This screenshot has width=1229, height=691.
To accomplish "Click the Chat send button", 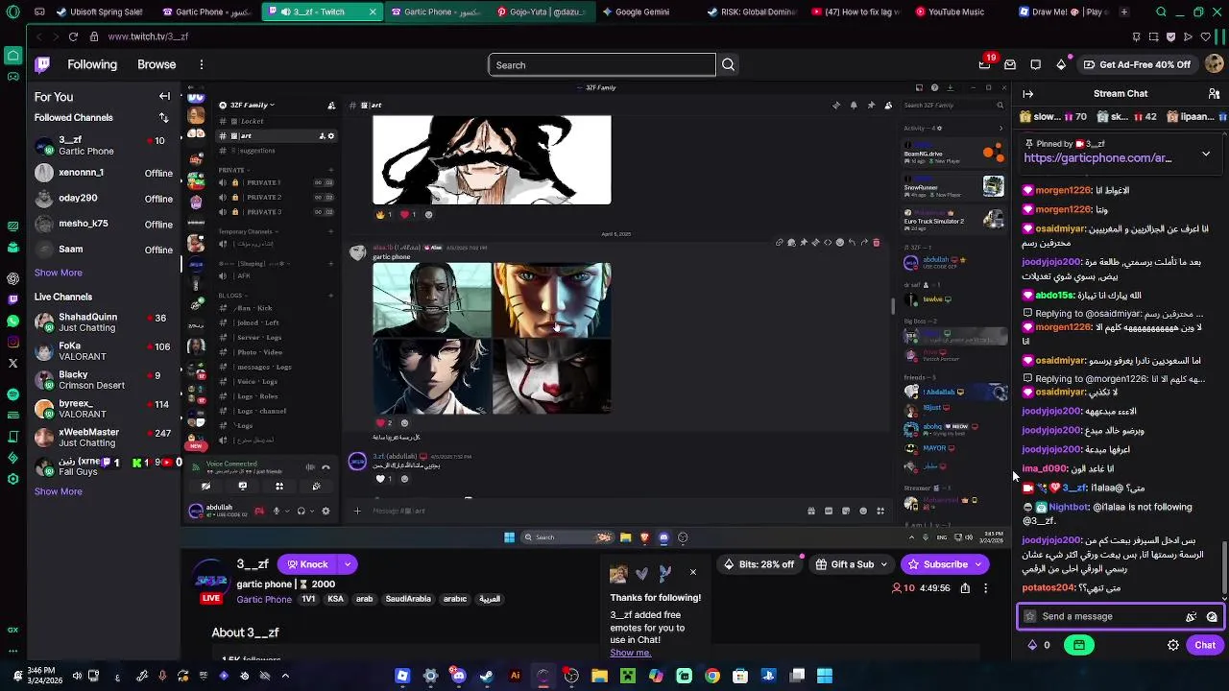I will tap(1205, 645).
